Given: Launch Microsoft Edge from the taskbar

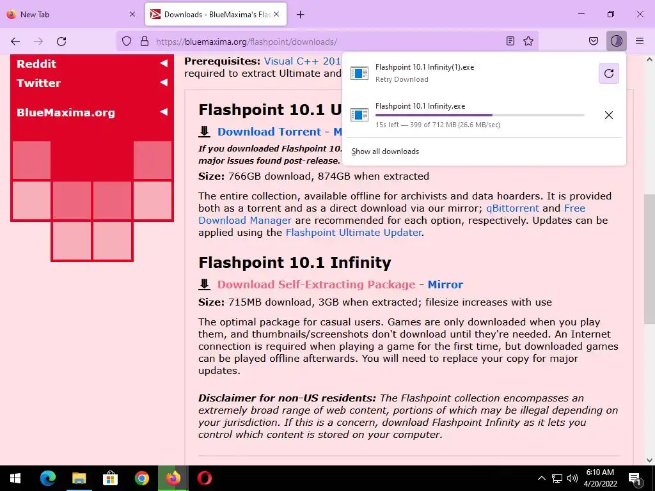Looking at the screenshot, I should point(47,478).
